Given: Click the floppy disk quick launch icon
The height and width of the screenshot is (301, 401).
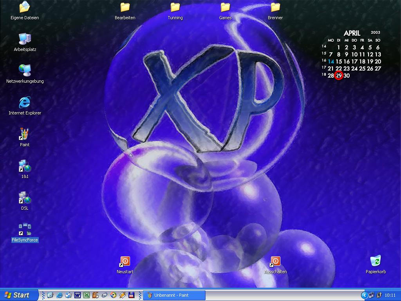Looking at the screenshot, I should [x=132, y=295].
